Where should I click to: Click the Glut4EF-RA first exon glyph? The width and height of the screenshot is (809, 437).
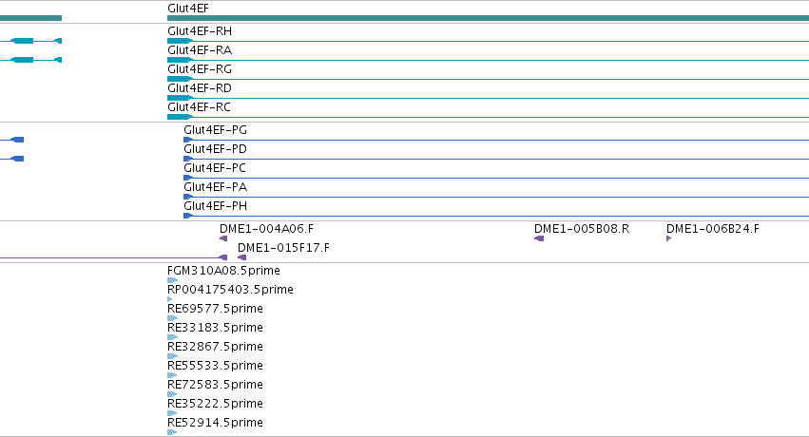coord(180,60)
